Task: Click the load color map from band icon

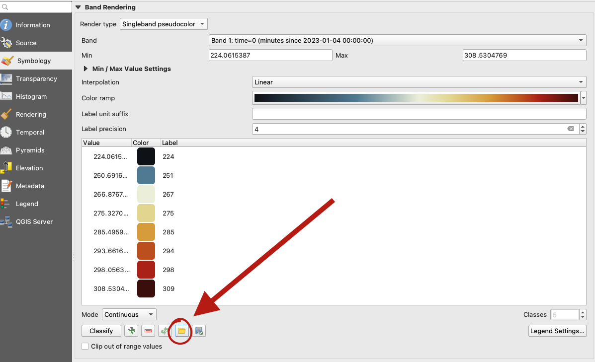Action: [x=164, y=331]
